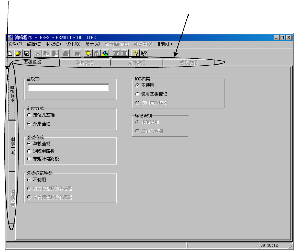The height and width of the screenshot is (250, 294).
Task: Click the greyed-out cut (scissors) toolbar icon
Action: tap(38, 54)
